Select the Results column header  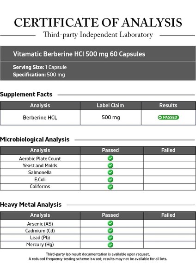tap(168, 106)
